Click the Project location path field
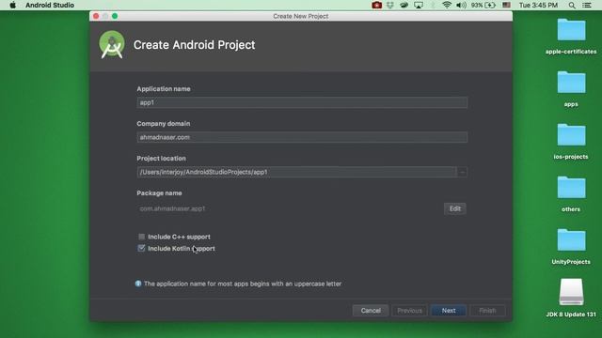Screen dimensions: 602x338 tap(296, 172)
